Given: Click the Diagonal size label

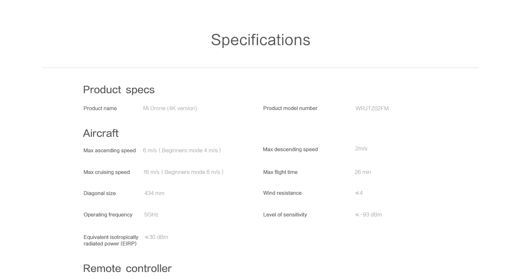Looking at the screenshot, I should pos(100,193).
